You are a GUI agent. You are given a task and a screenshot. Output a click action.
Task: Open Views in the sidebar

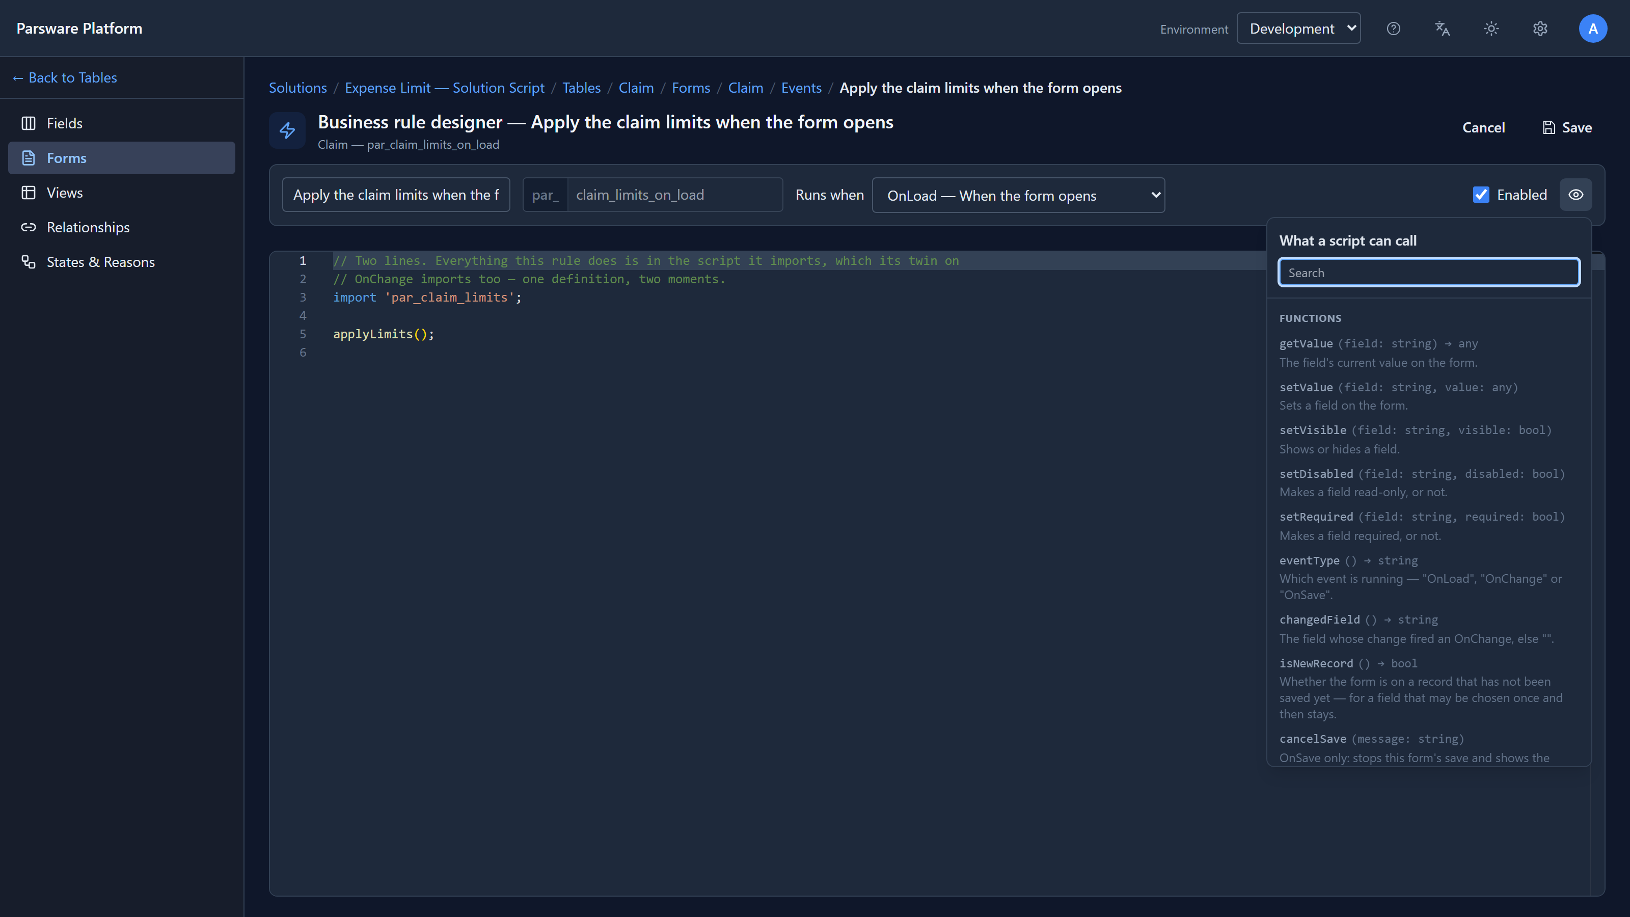122,193
